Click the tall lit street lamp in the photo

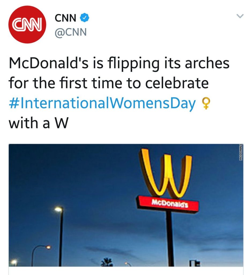60,237
